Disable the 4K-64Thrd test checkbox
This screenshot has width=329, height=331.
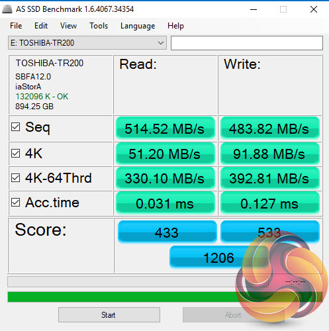point(16,177)
